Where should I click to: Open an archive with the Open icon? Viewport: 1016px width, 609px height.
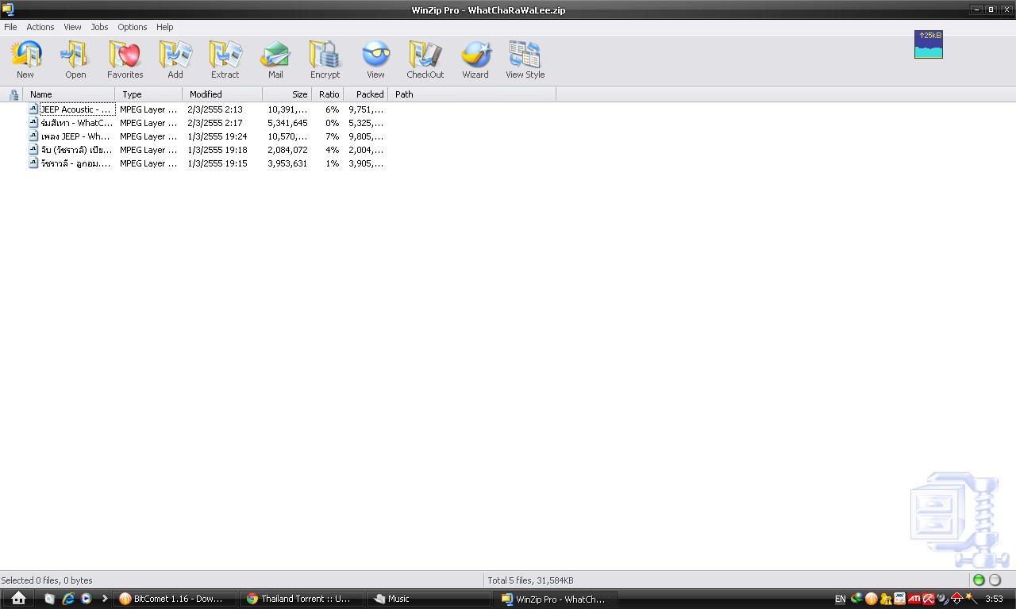[75, 59]
